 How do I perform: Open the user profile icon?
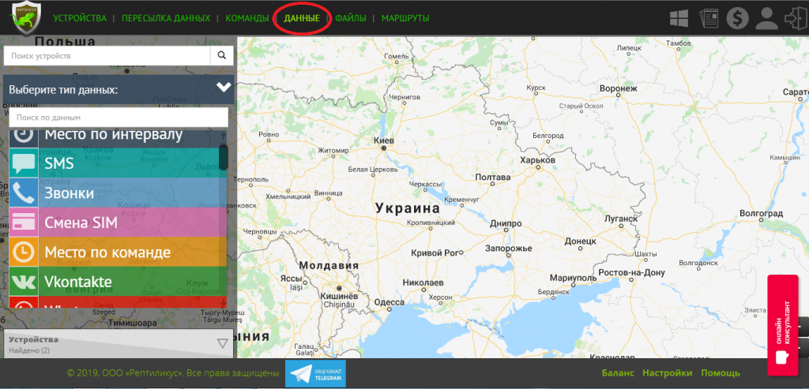(766, 19)
